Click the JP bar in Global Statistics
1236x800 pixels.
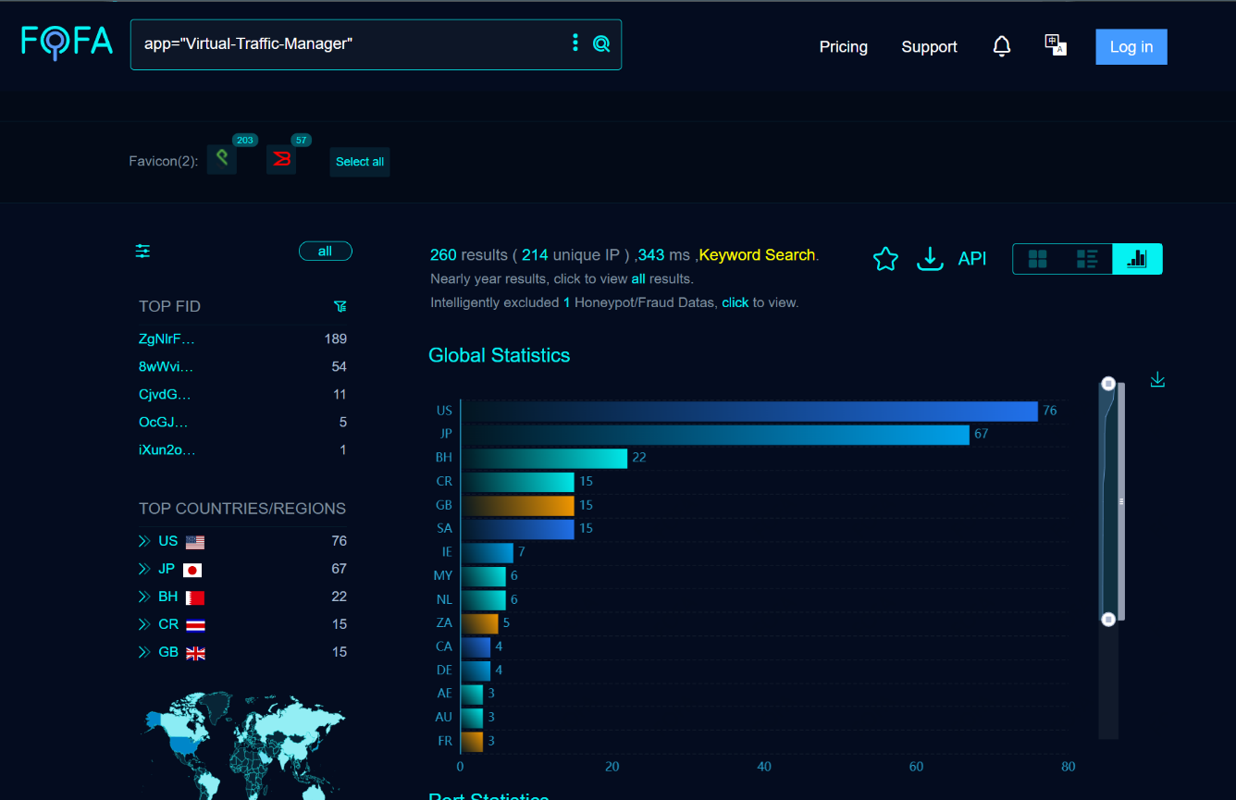715,434
